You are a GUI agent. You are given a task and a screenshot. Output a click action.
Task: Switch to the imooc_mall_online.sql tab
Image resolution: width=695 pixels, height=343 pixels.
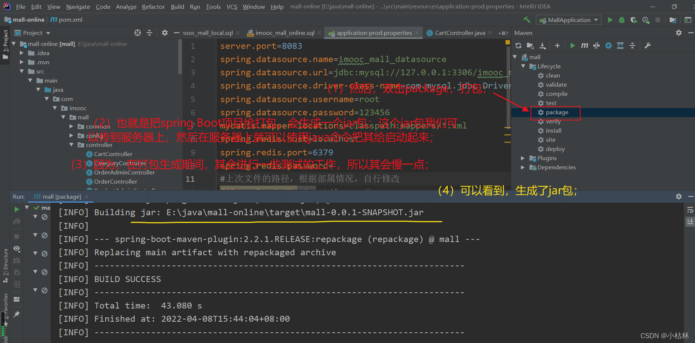284,33
